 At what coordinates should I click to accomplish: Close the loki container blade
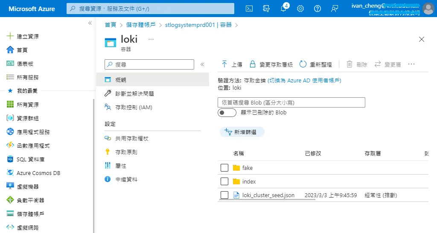tap(421, 39)
